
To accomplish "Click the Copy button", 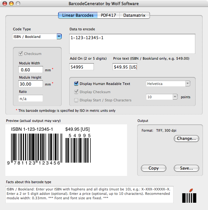I will [154, 168].
